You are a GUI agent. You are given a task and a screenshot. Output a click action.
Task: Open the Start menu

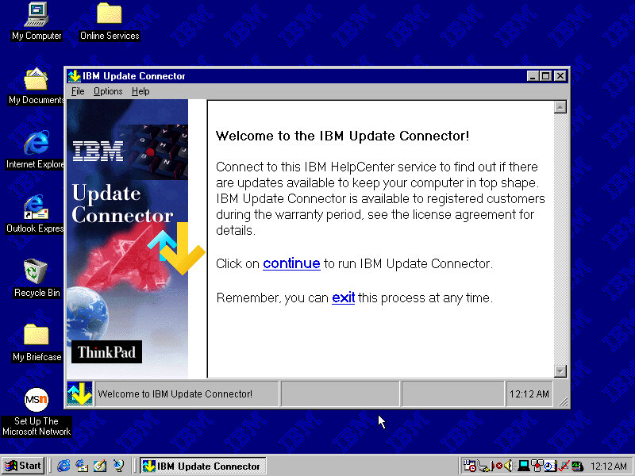23,466
